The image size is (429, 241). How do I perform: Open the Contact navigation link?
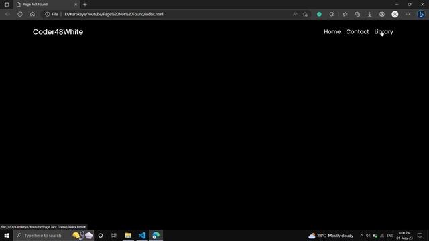(x=357, y=31)
